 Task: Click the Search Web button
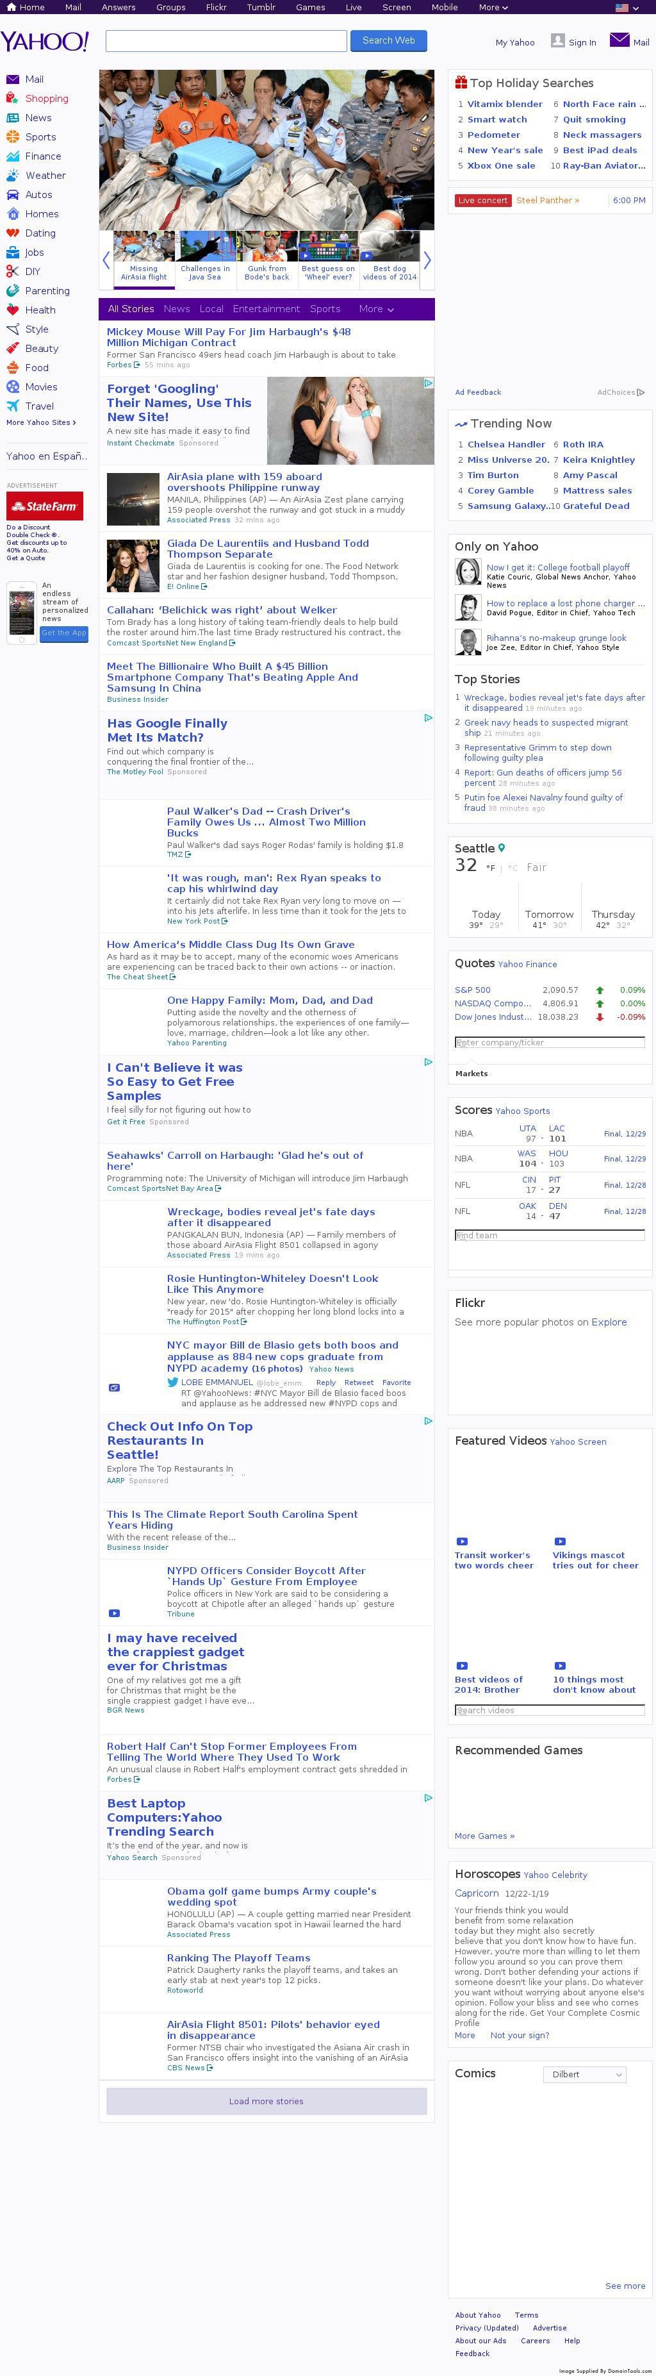[388, 40]
